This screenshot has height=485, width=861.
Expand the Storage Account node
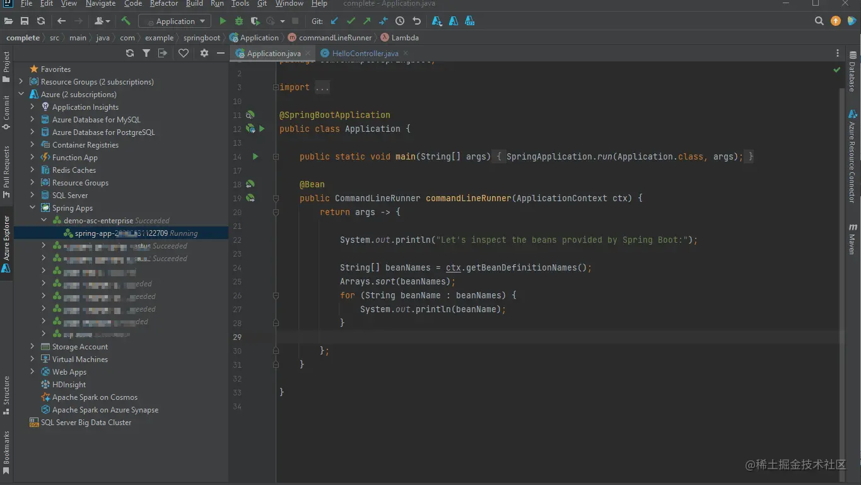pos(33,347)
